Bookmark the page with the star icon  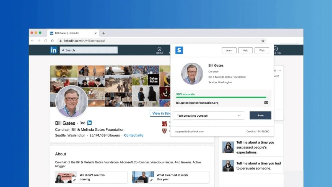pos(263,41)
